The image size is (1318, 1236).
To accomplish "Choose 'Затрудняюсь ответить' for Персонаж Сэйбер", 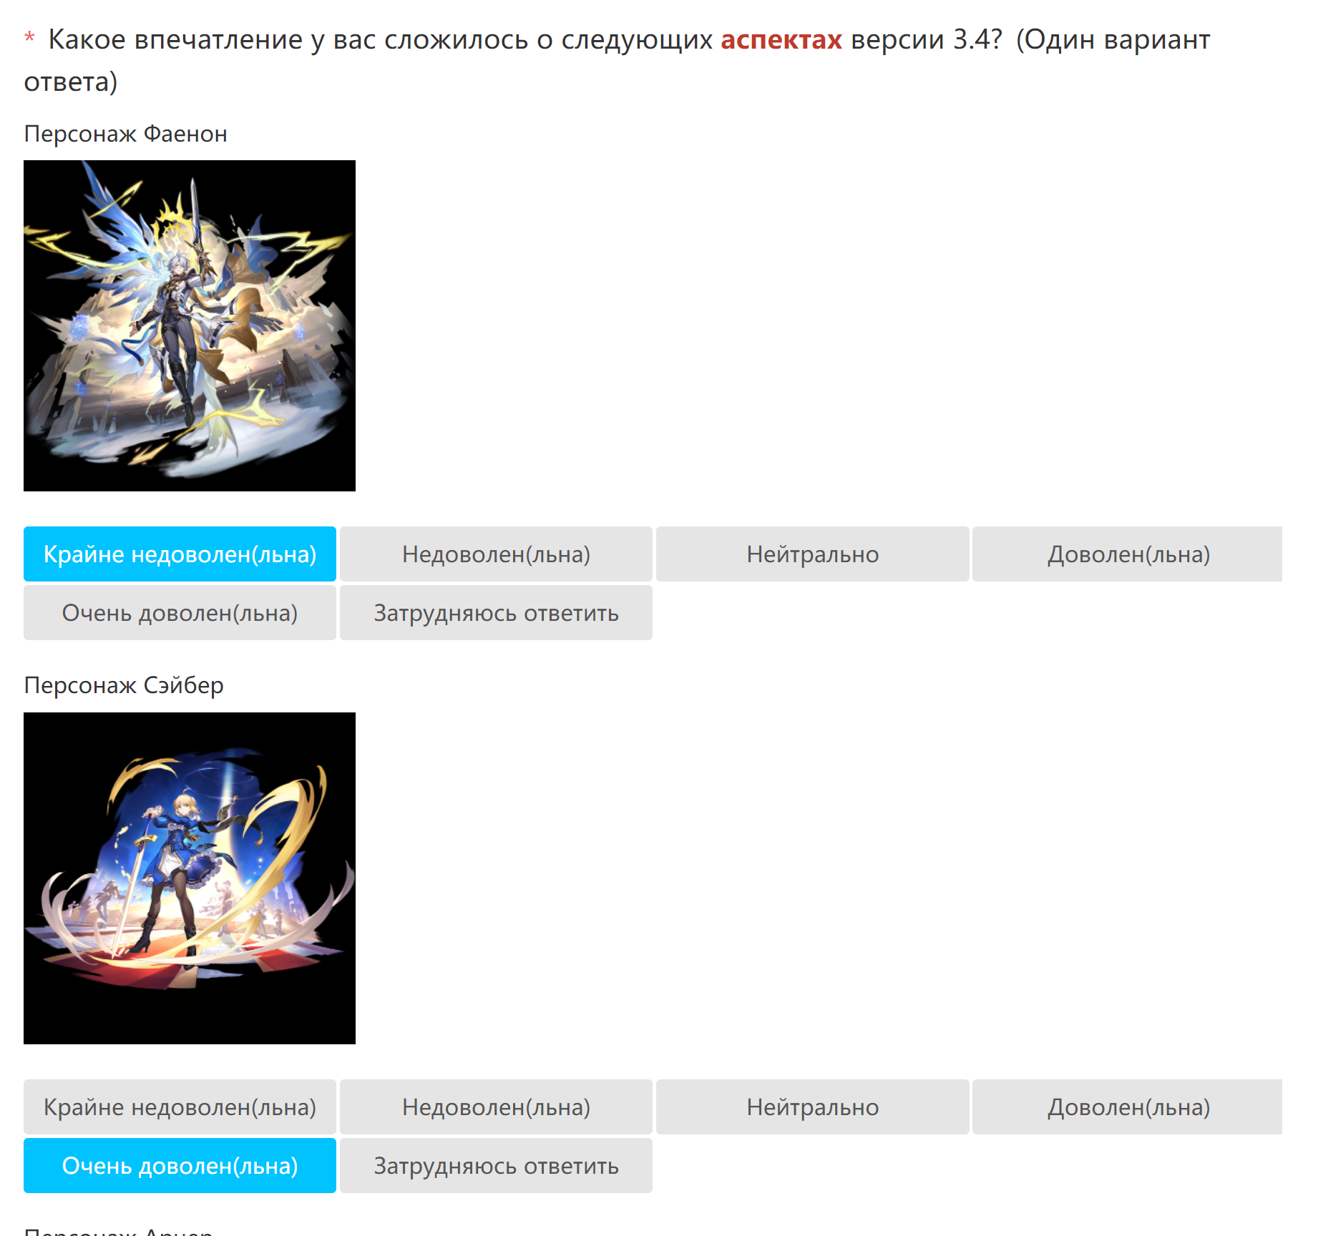I will (x=496, y=1166).
